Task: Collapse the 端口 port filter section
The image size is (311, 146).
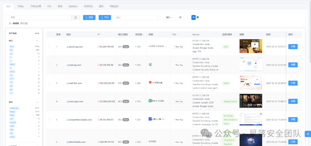Action: point(37,41)
